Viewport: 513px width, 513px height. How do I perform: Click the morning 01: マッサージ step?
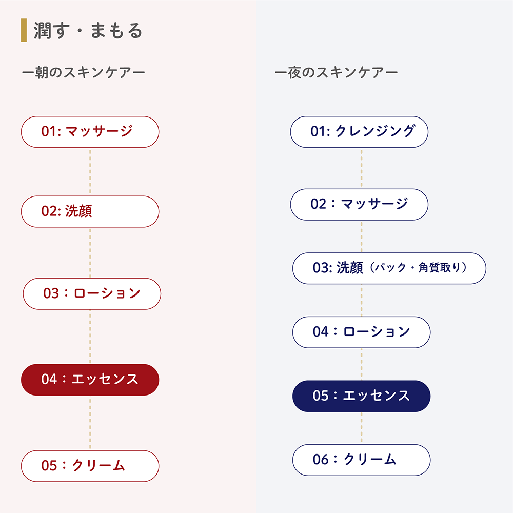90,132
